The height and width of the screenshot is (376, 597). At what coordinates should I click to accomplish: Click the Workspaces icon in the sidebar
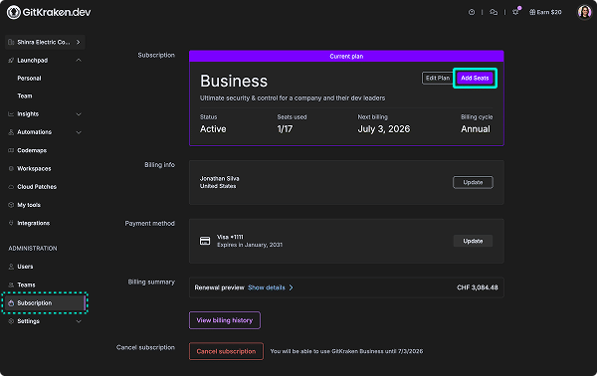point(11,168)
